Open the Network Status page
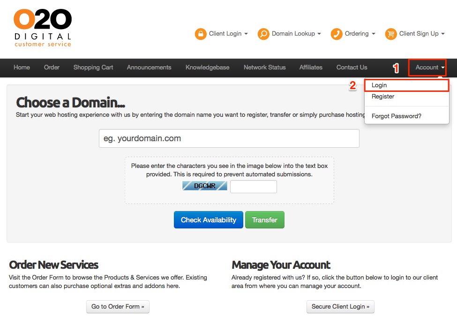Viewport: 457px width, 318px height. coord(264,68)
